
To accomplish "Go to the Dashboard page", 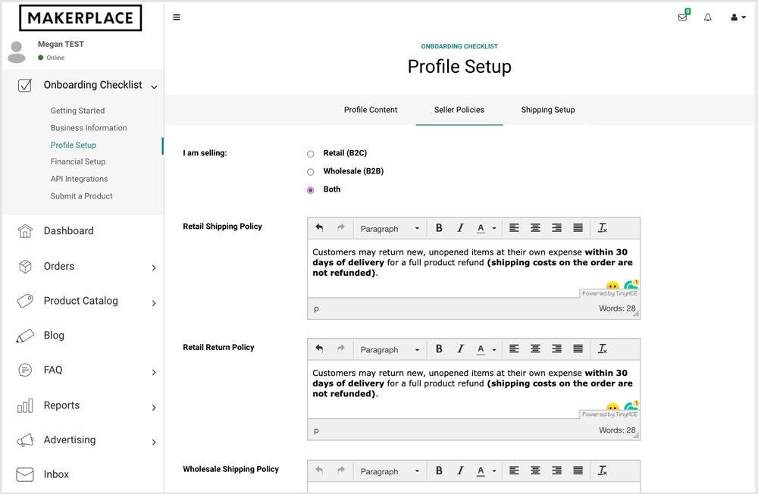I will coord(69,230).
